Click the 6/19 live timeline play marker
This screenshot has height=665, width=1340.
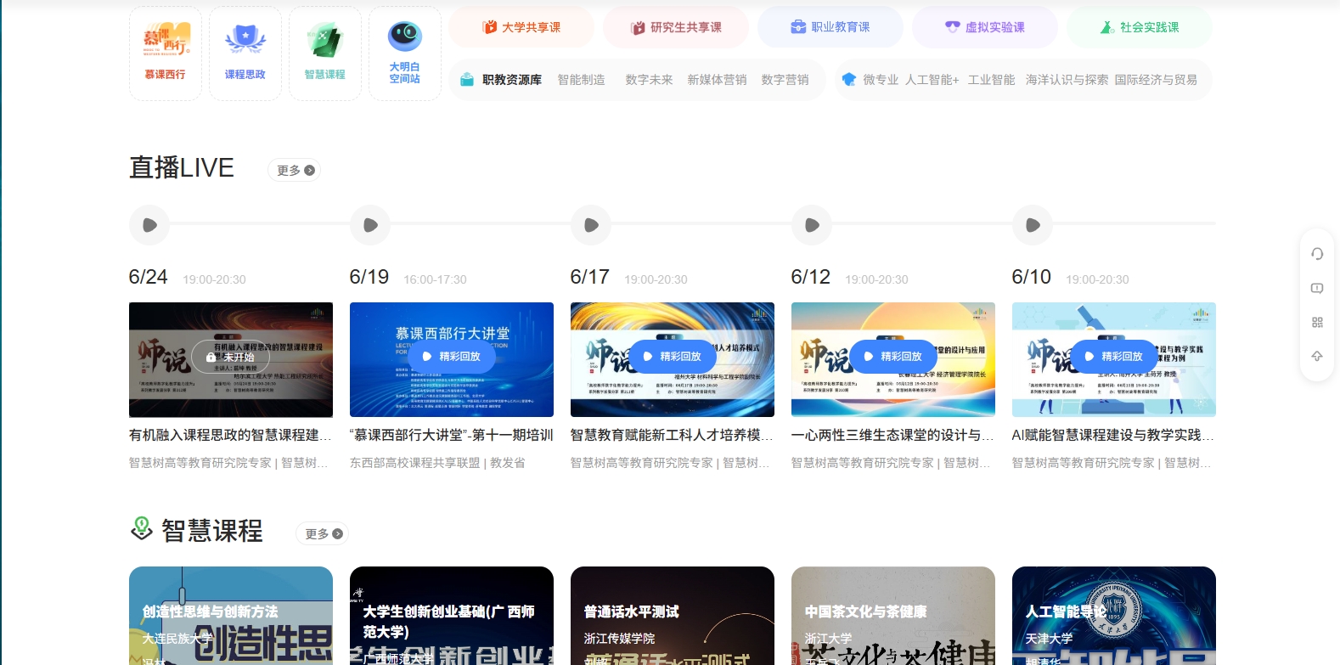pos(370,225)
